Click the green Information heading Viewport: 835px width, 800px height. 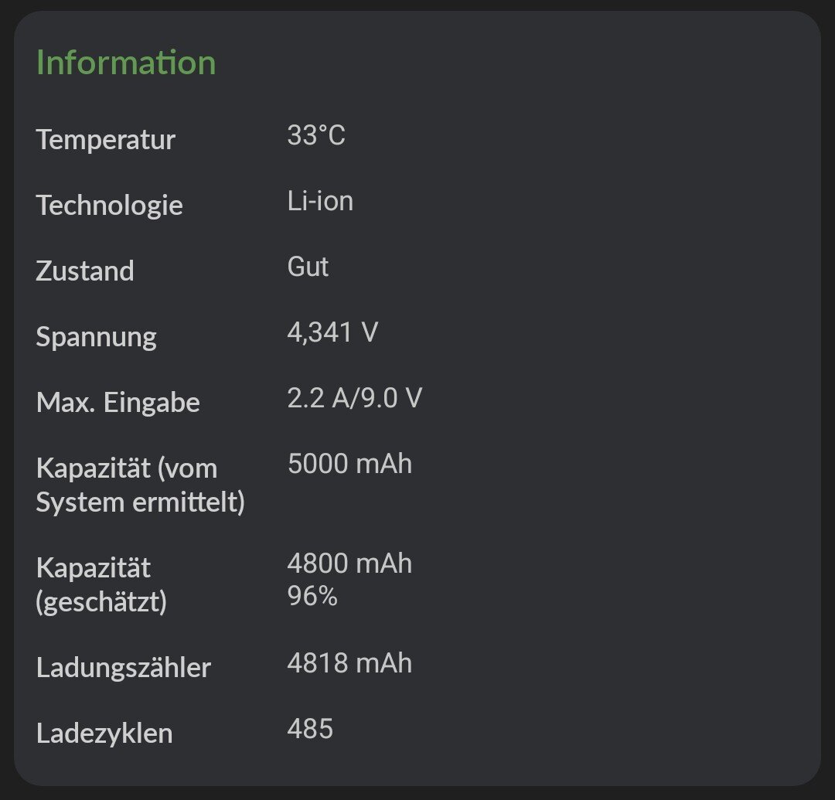tap(126, 63)
